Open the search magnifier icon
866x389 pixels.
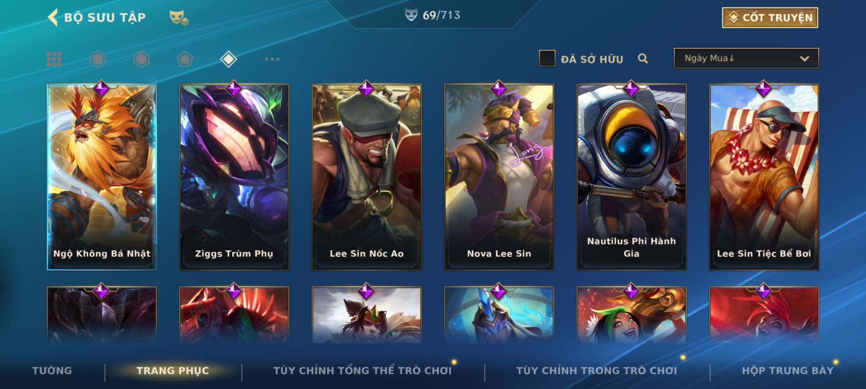643,59
